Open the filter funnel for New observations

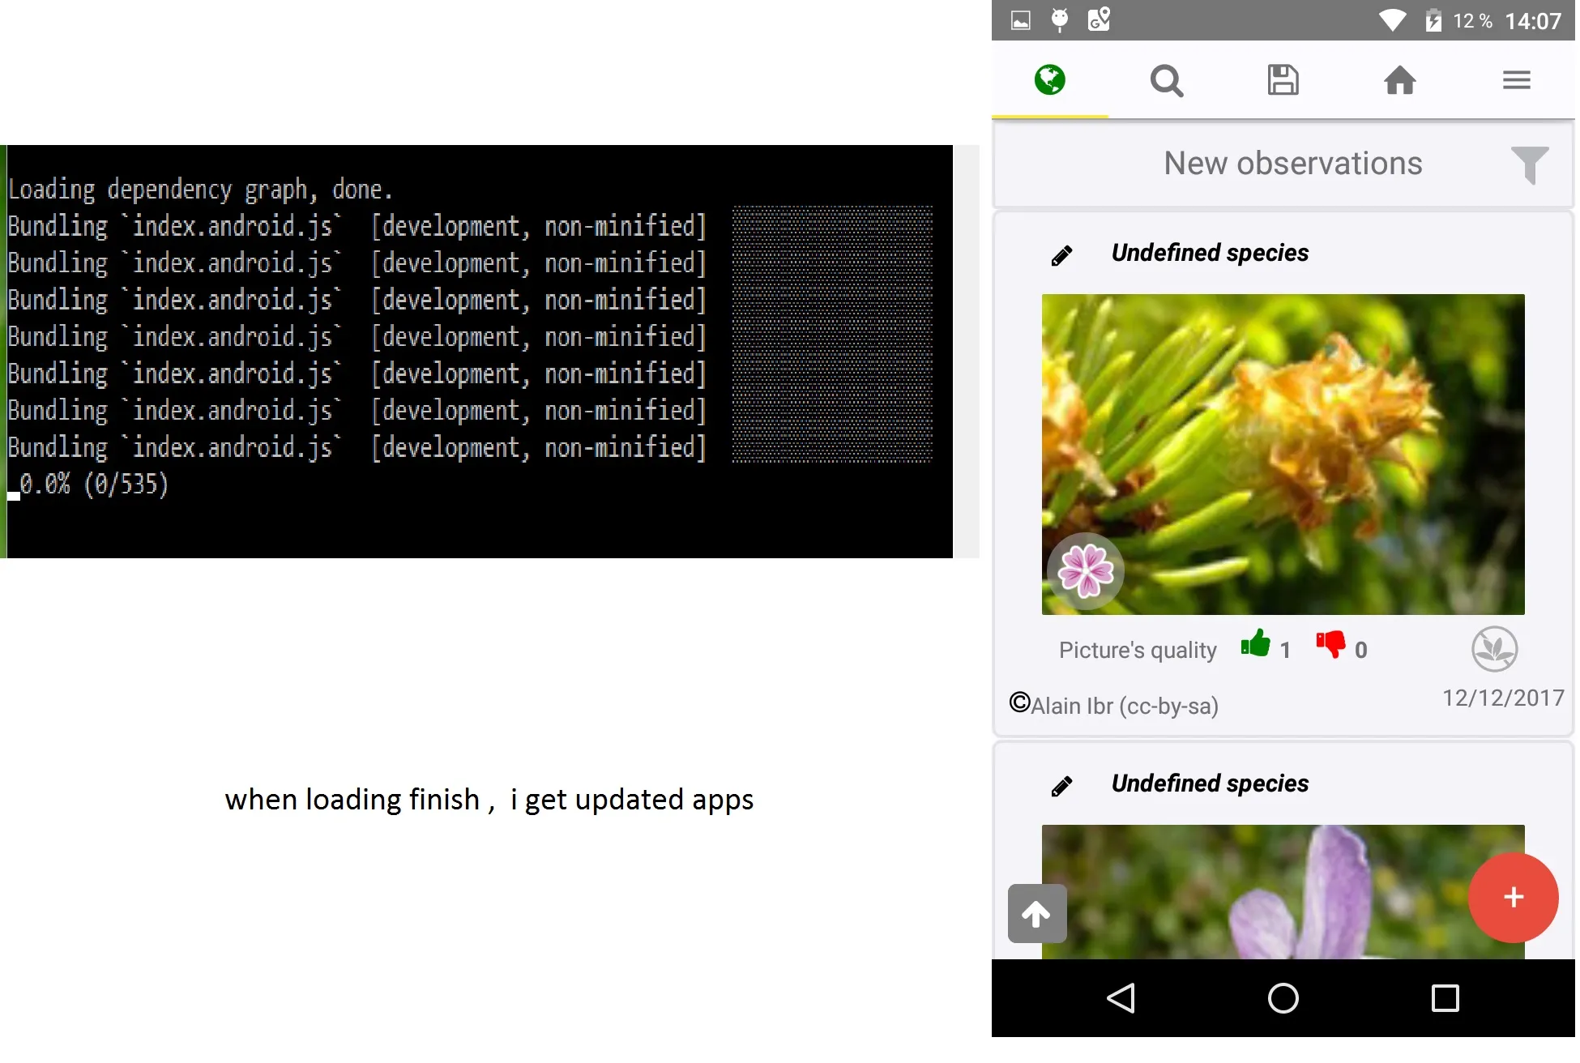(x=1529, y=164)
